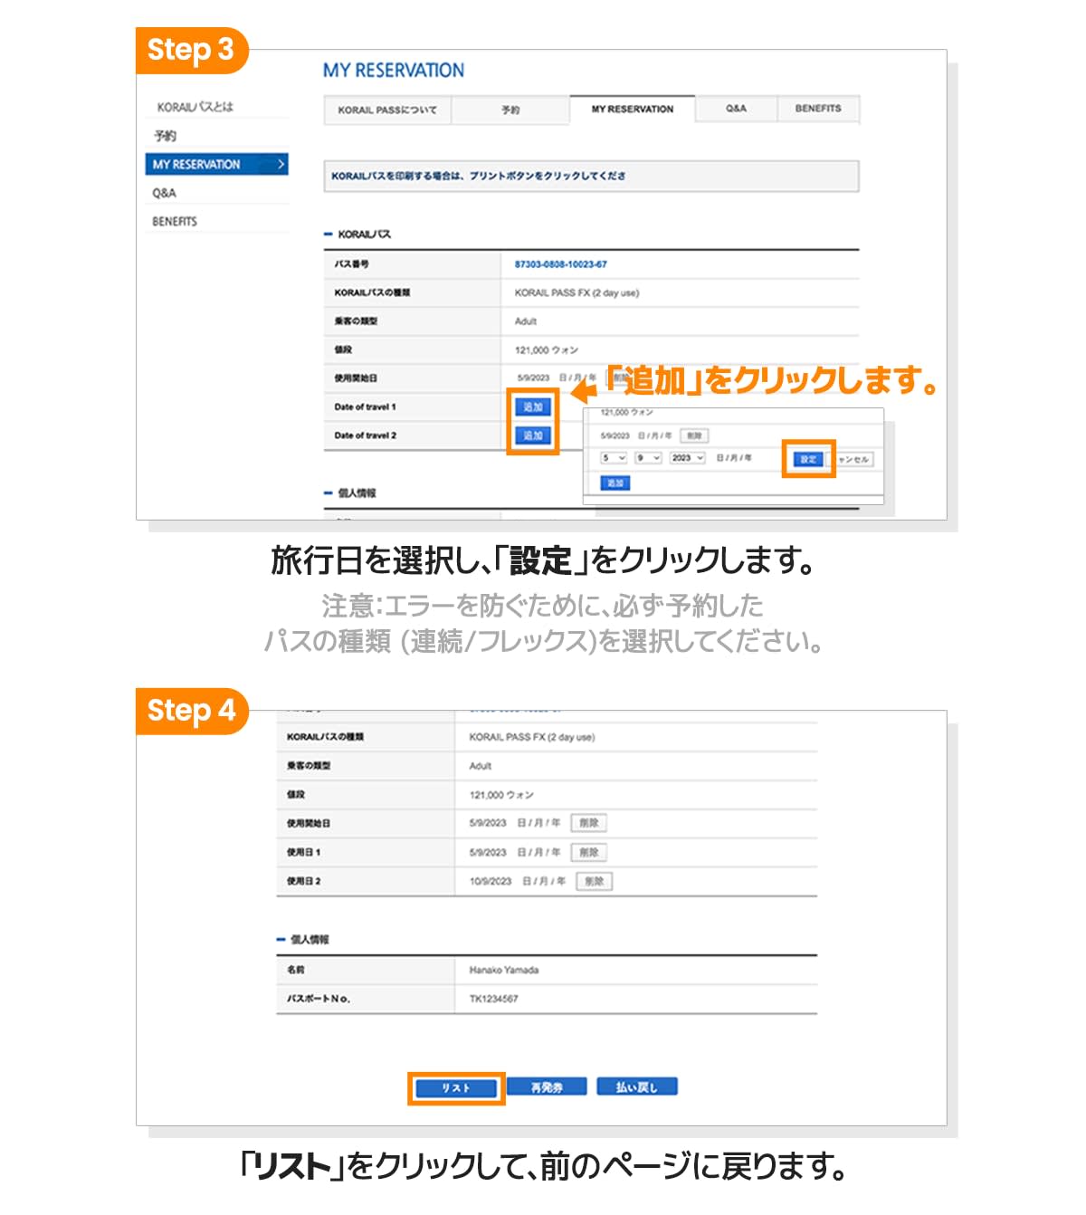
Task: Select MY RESERVATION in the sidebar
Action: coord(216,164)
